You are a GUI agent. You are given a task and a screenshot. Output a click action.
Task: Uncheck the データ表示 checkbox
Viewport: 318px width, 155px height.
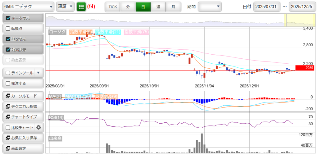click(8, 18)
